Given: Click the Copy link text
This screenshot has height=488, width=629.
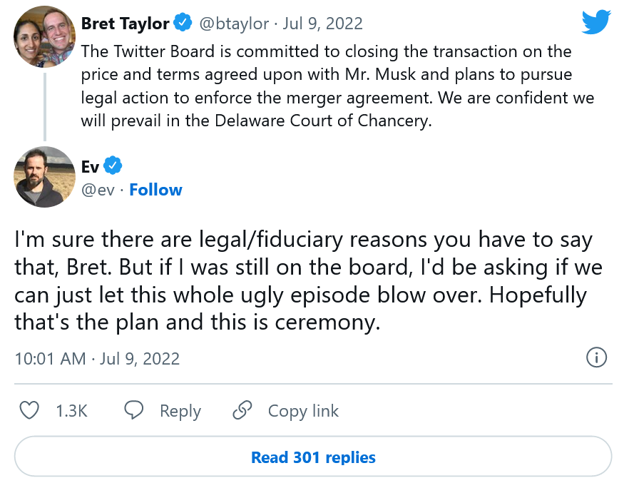Looking at the screenshot, I should [x=303, y=412].
